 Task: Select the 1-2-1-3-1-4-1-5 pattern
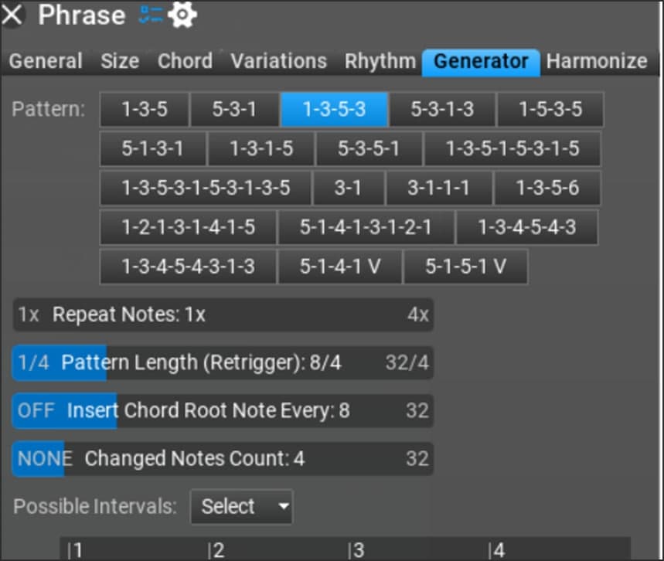[x=188, y=227]
